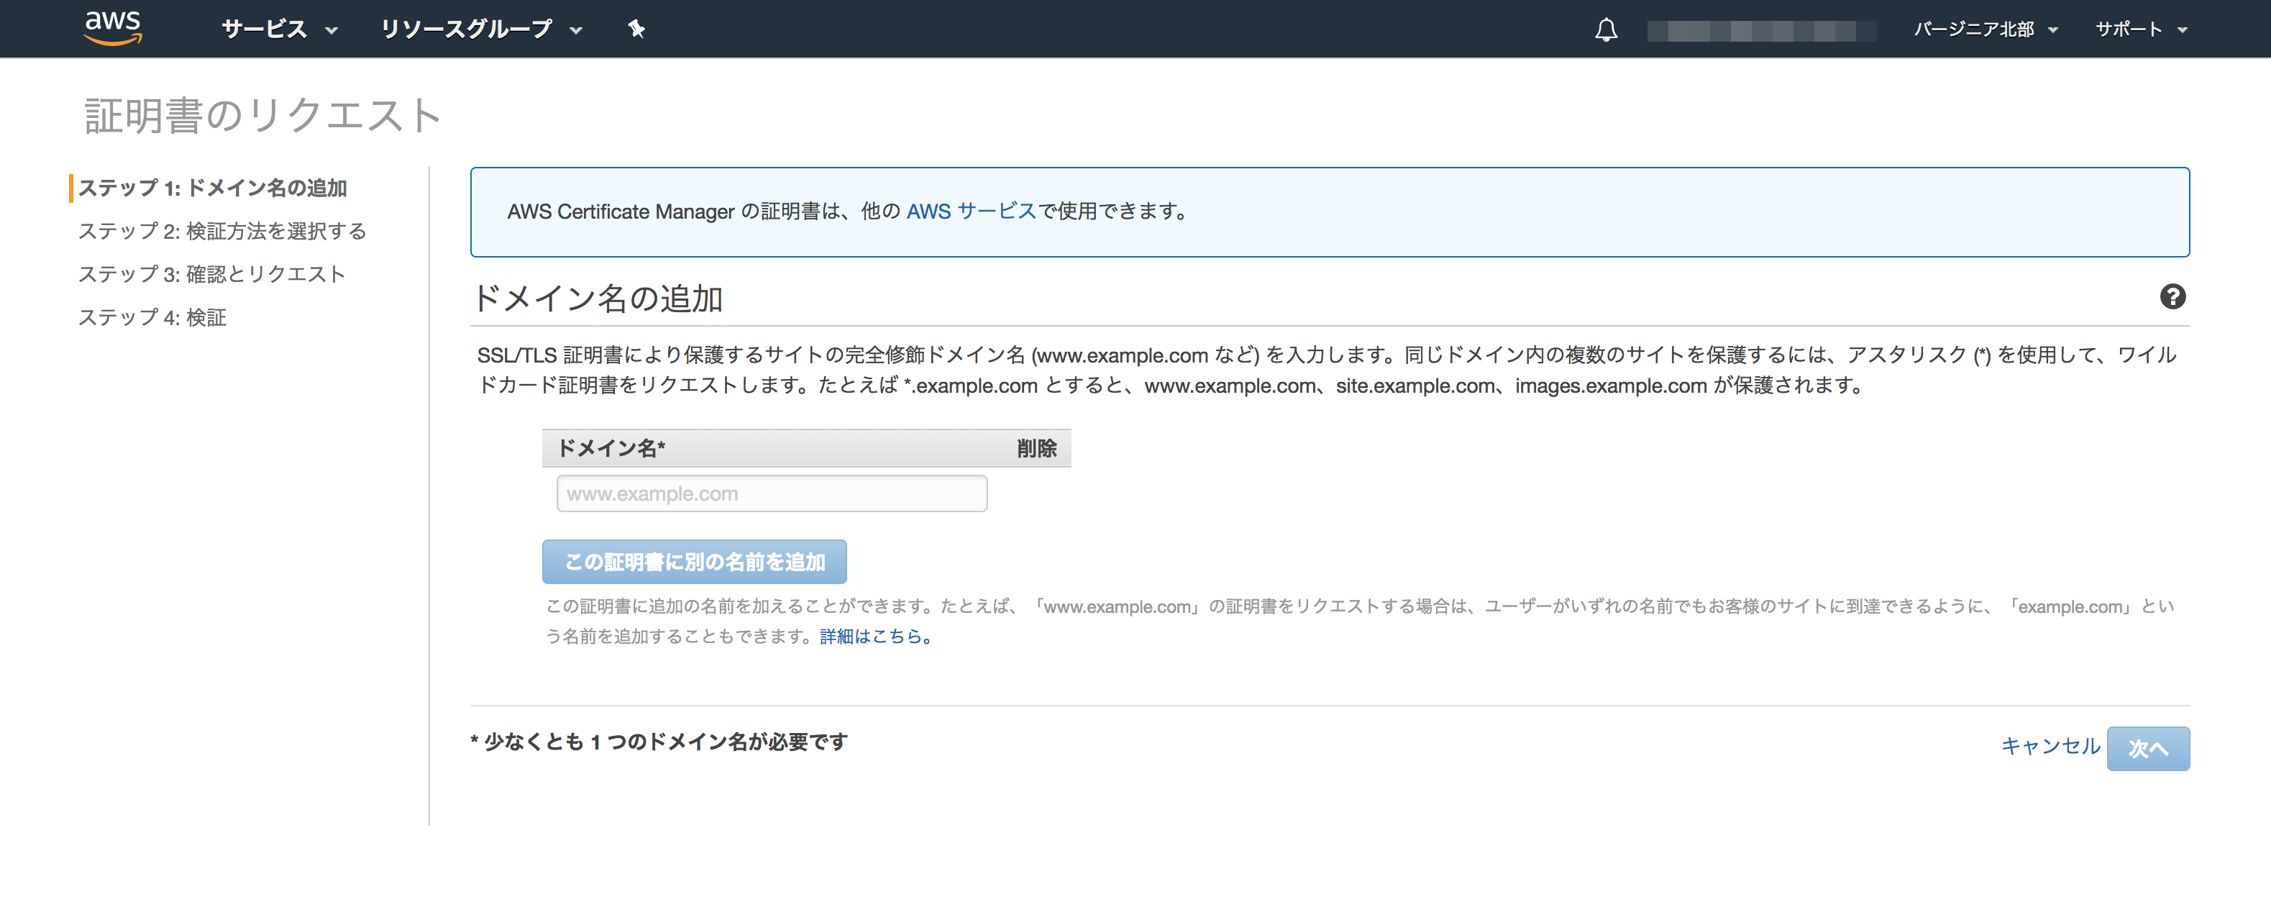The width and height of the screenshot is (2271, 915).
Task: Open the バージニア北部 region selector
Action: pos(1986,29)
